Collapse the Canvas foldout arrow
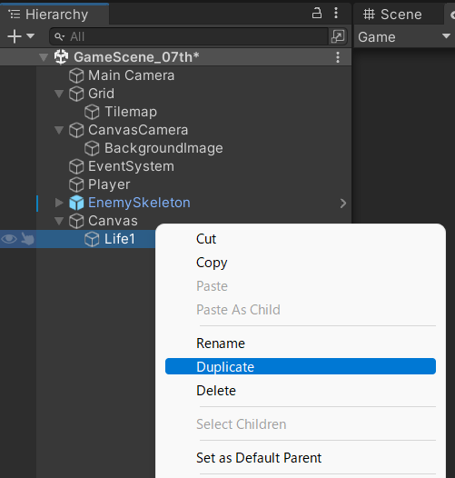 pyautogui.click(x=59, y=221)
